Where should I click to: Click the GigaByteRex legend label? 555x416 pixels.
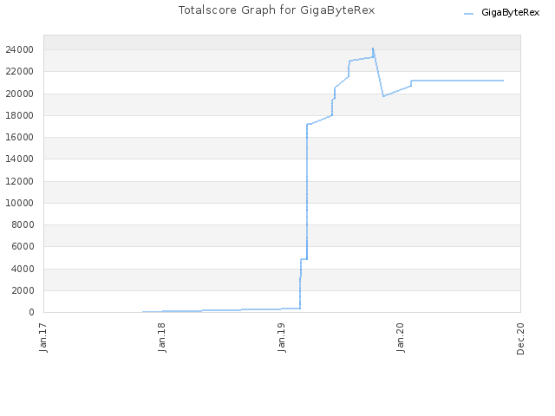(510, 13)
